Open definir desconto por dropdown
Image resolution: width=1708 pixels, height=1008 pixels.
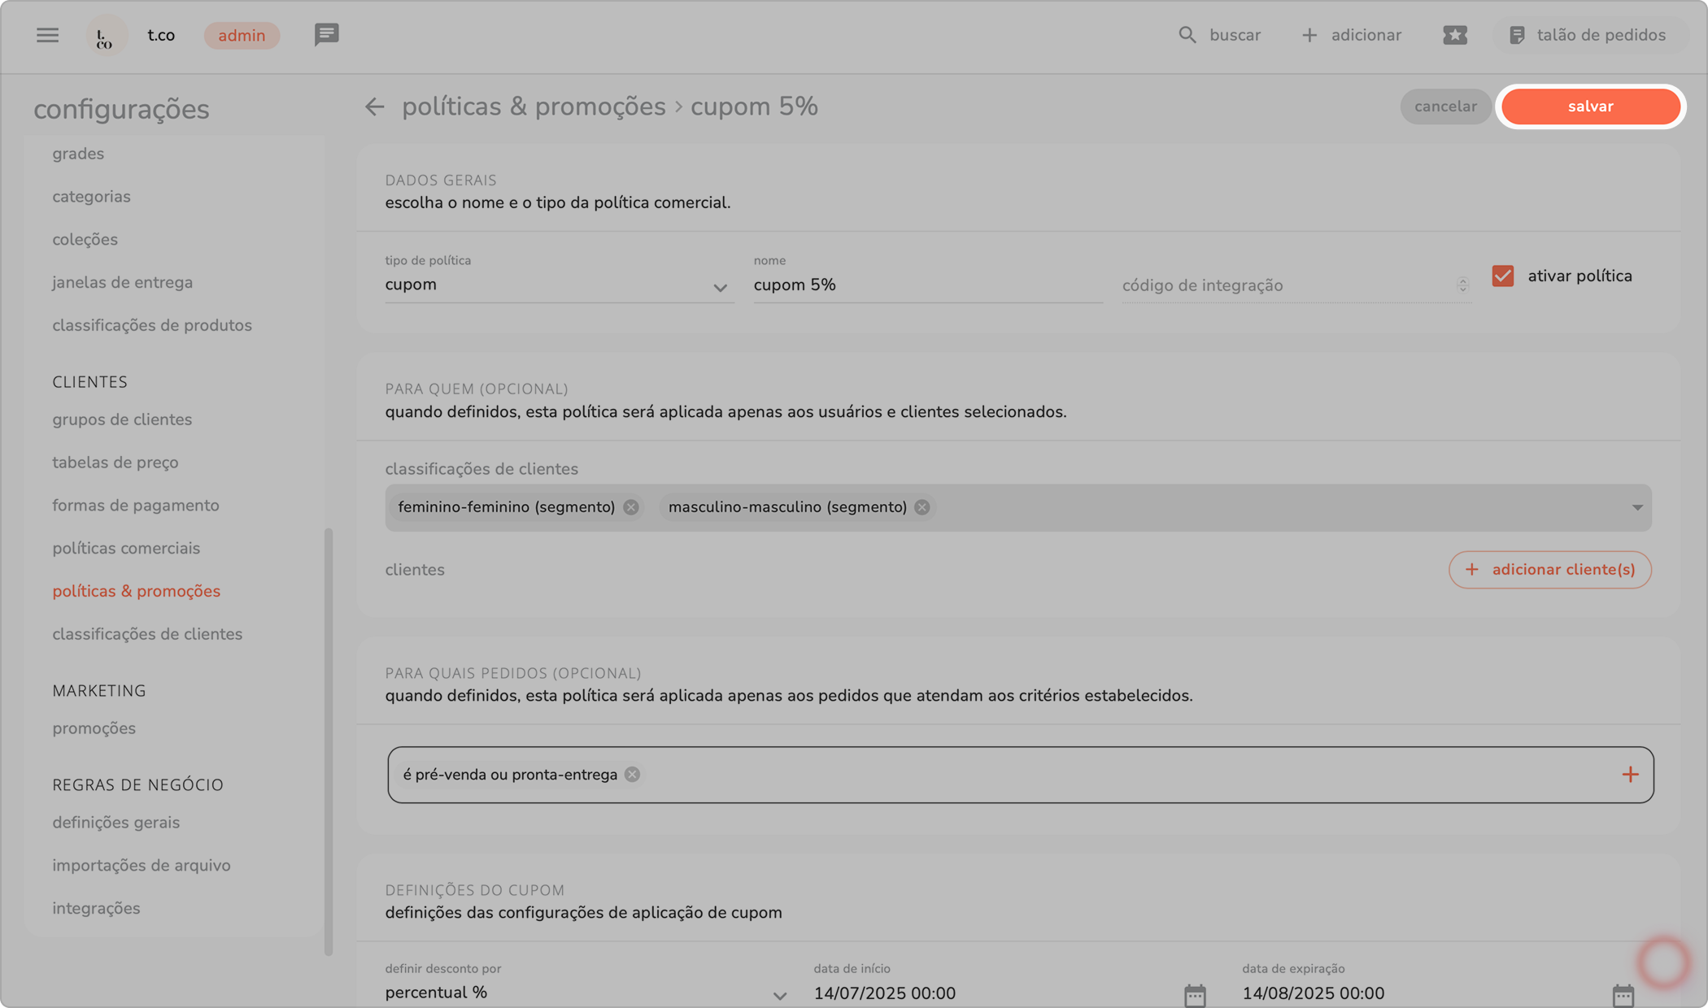click(x=778, y=995)
